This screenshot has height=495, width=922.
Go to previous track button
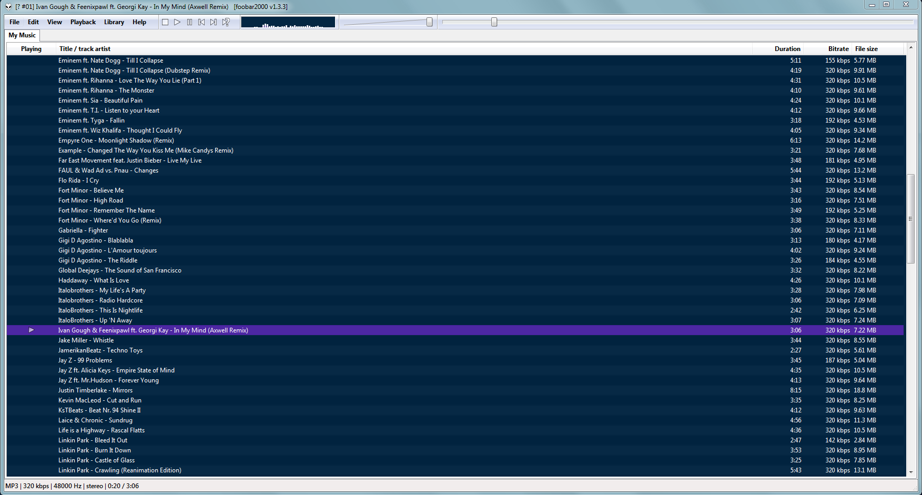tap(201, 22)
